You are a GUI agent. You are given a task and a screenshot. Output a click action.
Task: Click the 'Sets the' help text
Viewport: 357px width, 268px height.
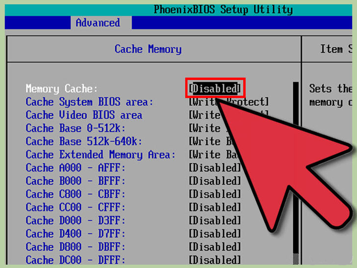click(331, 88)
